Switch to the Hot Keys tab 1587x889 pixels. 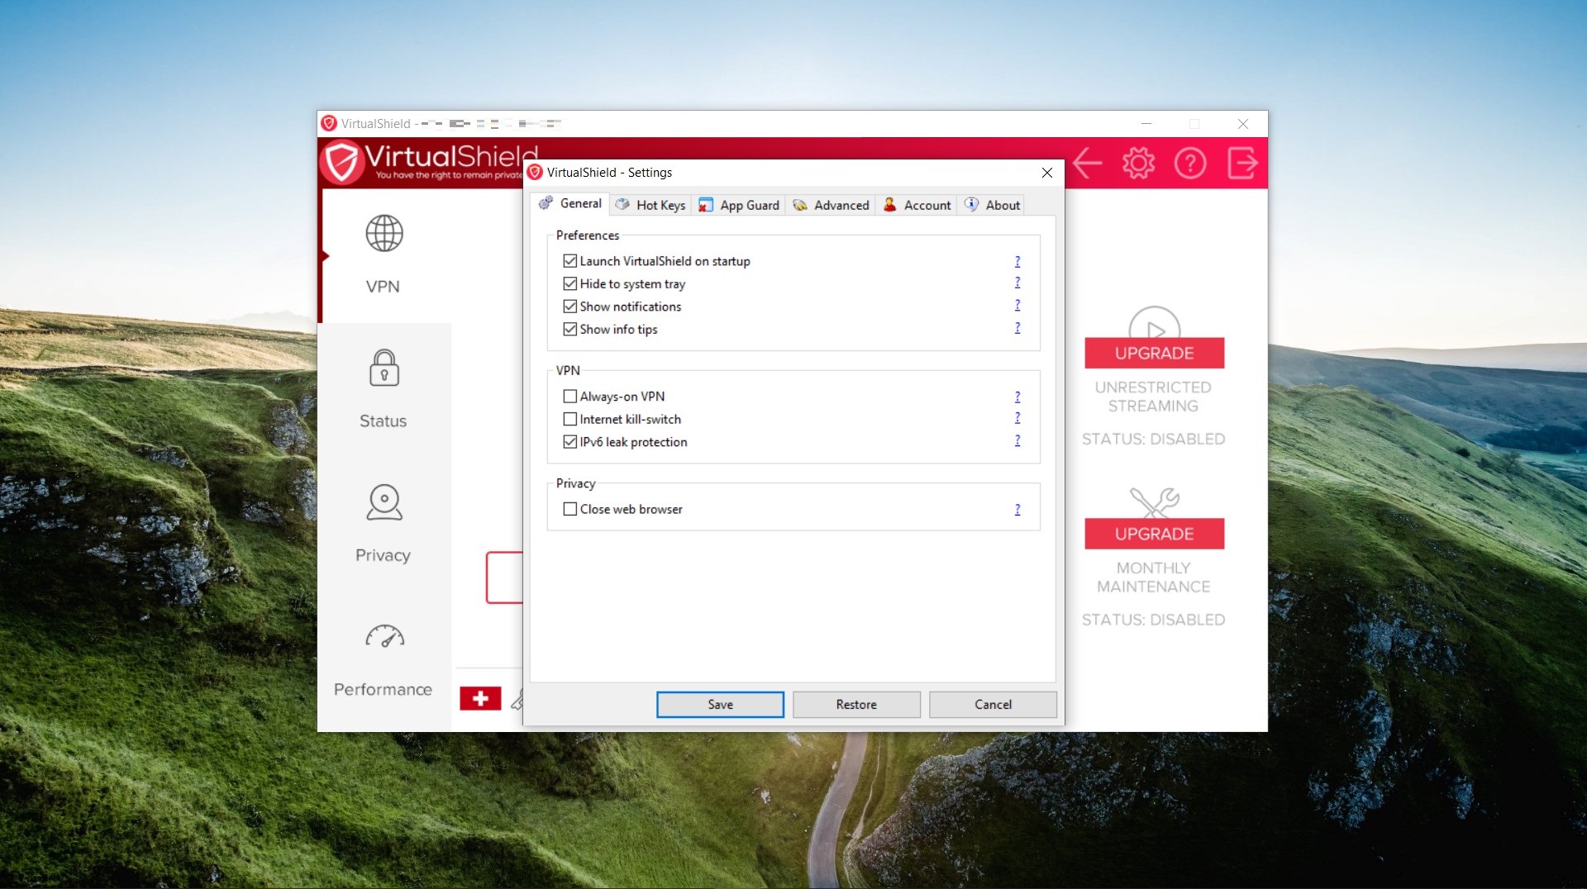pos(651,205)
